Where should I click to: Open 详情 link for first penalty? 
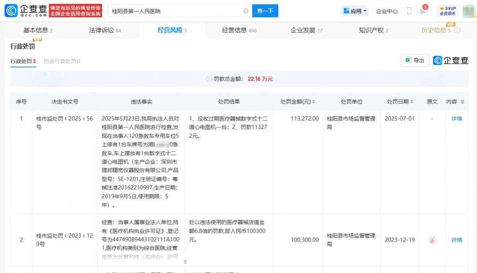tap(456, 118)
